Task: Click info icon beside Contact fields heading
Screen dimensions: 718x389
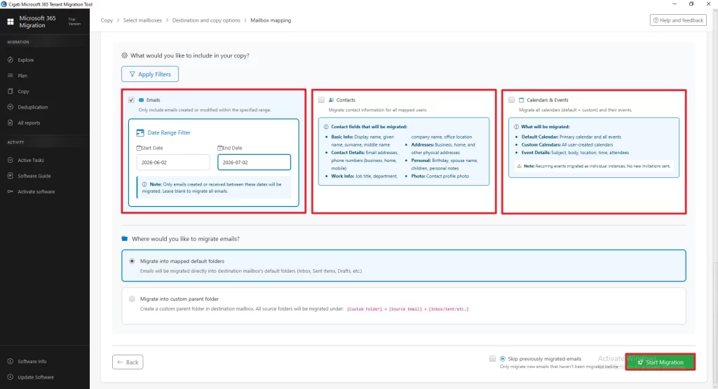Action: pyautogui.click(x=326, y=127)
